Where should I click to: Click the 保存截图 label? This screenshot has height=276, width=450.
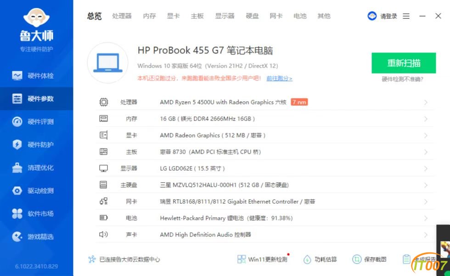pyautogui.click(x=375, y=259)
